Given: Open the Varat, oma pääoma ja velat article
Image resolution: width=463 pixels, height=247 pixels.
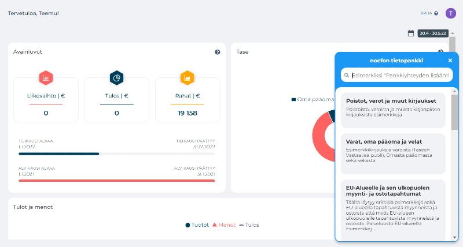Looking at the screenshot, I should 393,154.
